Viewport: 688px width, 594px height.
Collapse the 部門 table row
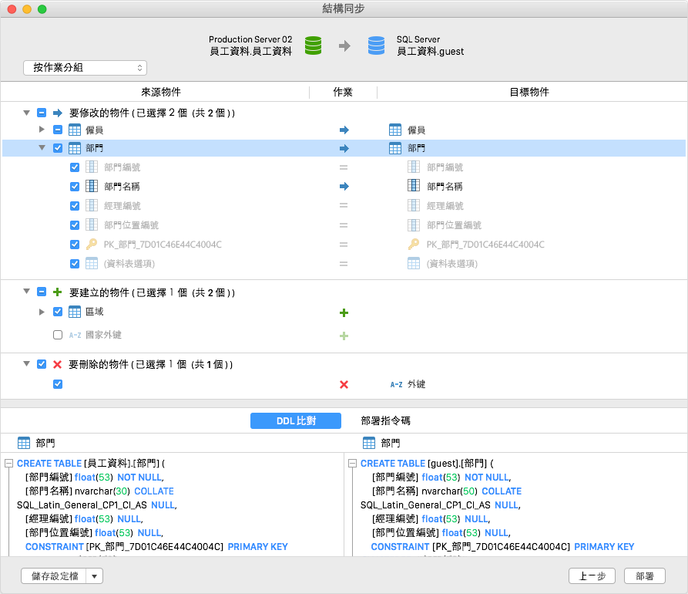click(x=42, y=148)
